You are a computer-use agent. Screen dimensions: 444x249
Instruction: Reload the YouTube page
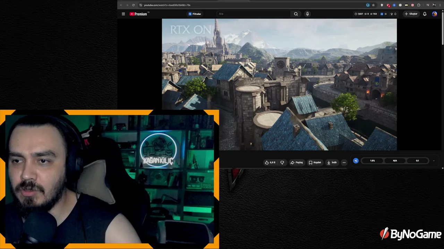133,5
